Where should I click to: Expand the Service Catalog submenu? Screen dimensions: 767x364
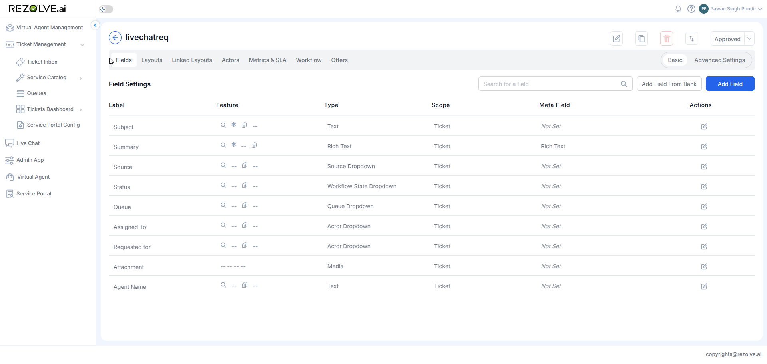click(x=81, y=78)
